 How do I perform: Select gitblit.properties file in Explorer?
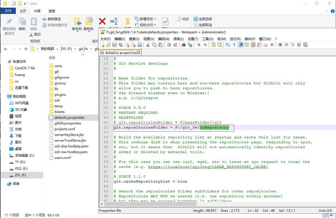(68, 123)
